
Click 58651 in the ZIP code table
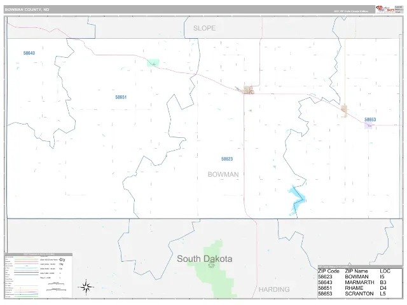point(325,288)
